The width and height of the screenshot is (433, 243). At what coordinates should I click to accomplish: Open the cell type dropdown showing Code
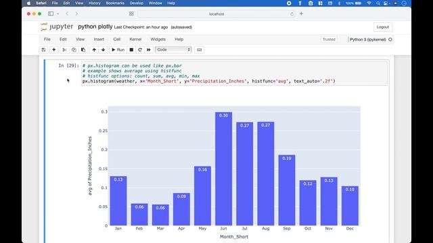pos(173,49)
